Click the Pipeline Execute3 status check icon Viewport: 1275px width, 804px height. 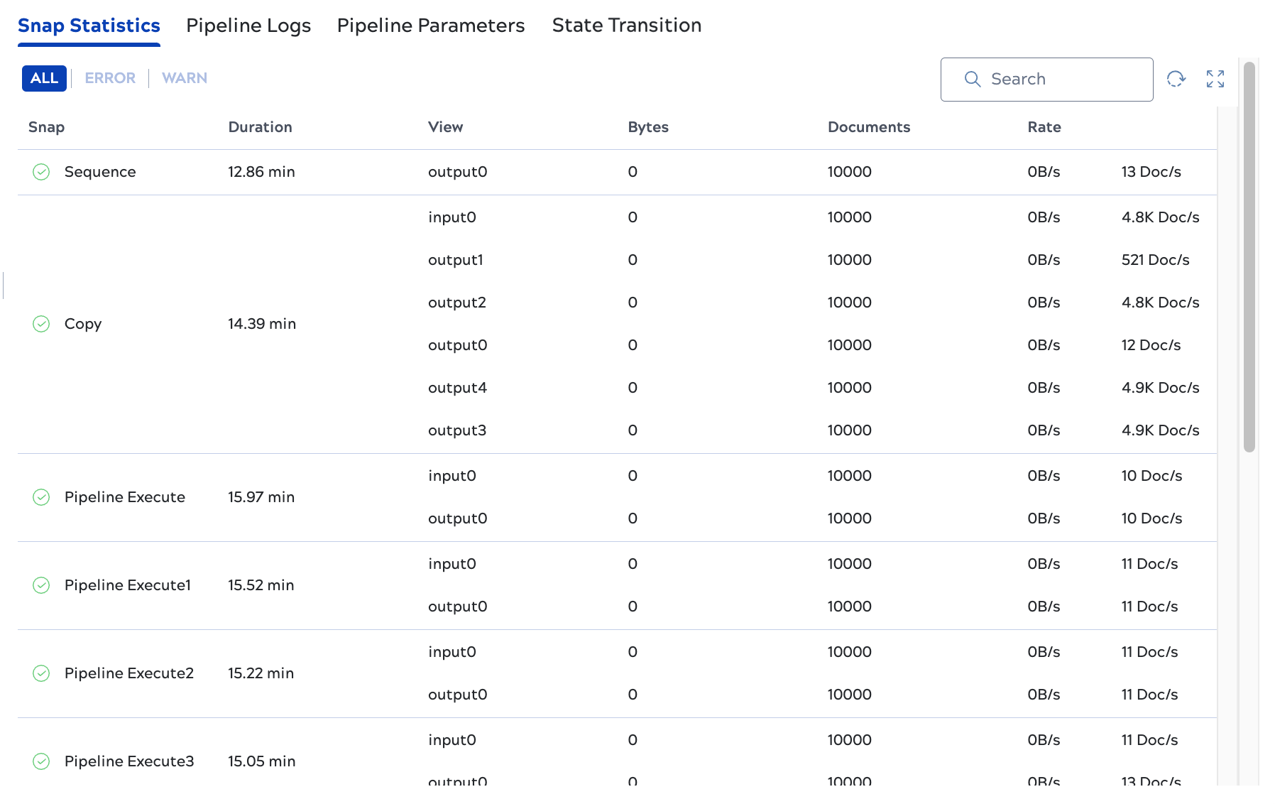click(41, 761)
